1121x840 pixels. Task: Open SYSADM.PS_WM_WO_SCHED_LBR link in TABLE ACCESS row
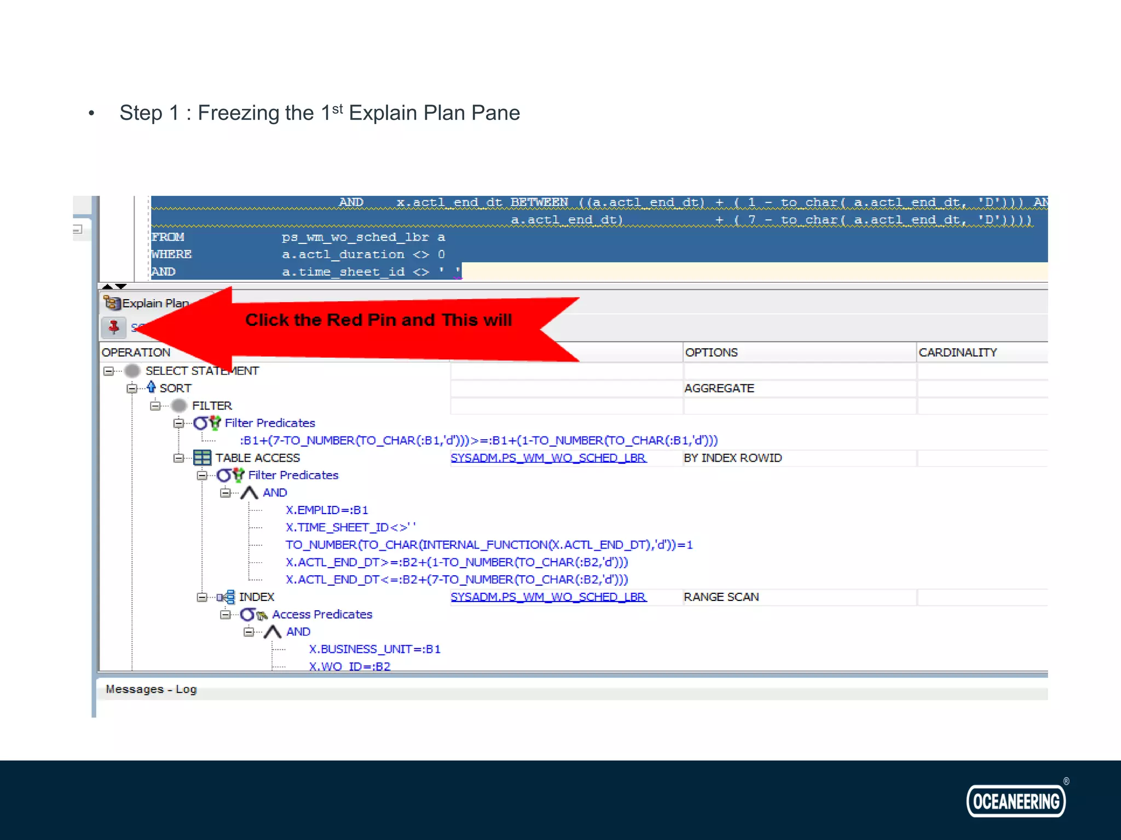pos(548,458)
